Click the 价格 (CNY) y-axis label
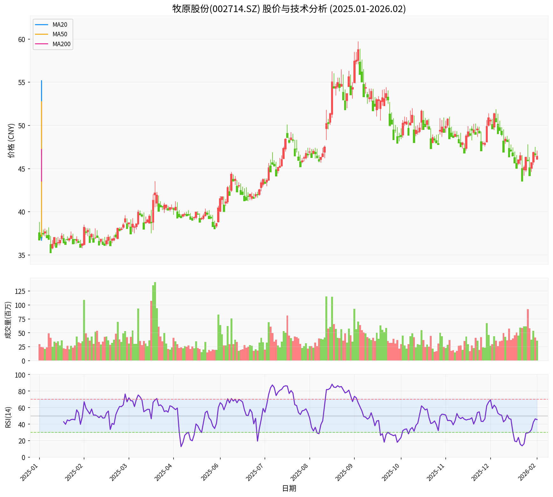 point(11,140)
